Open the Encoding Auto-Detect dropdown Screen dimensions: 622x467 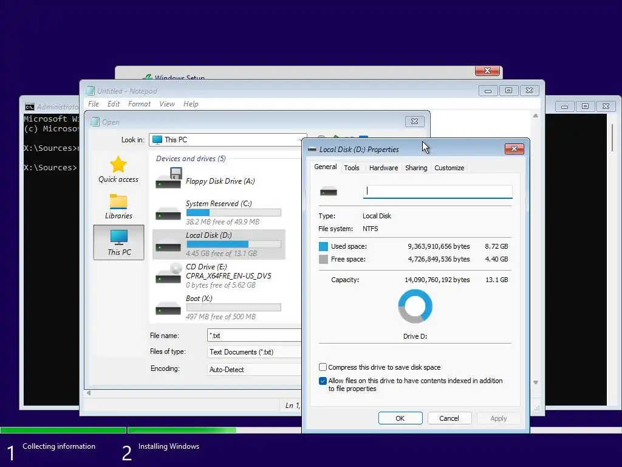[x=255, y=369]
